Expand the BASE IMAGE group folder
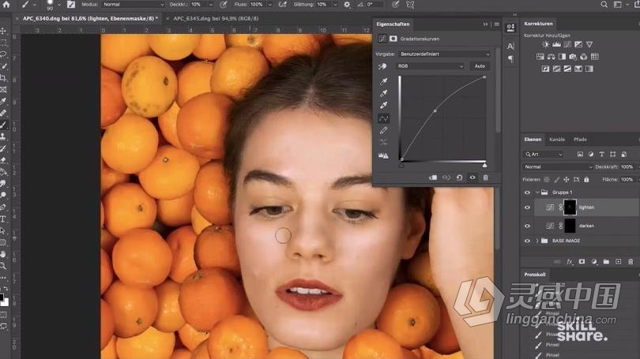This screenshot has height=359, width=640. point(537,241)
